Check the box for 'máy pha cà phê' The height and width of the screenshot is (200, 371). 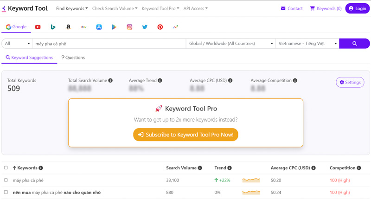pyautogui.click(x=6, y=180)
